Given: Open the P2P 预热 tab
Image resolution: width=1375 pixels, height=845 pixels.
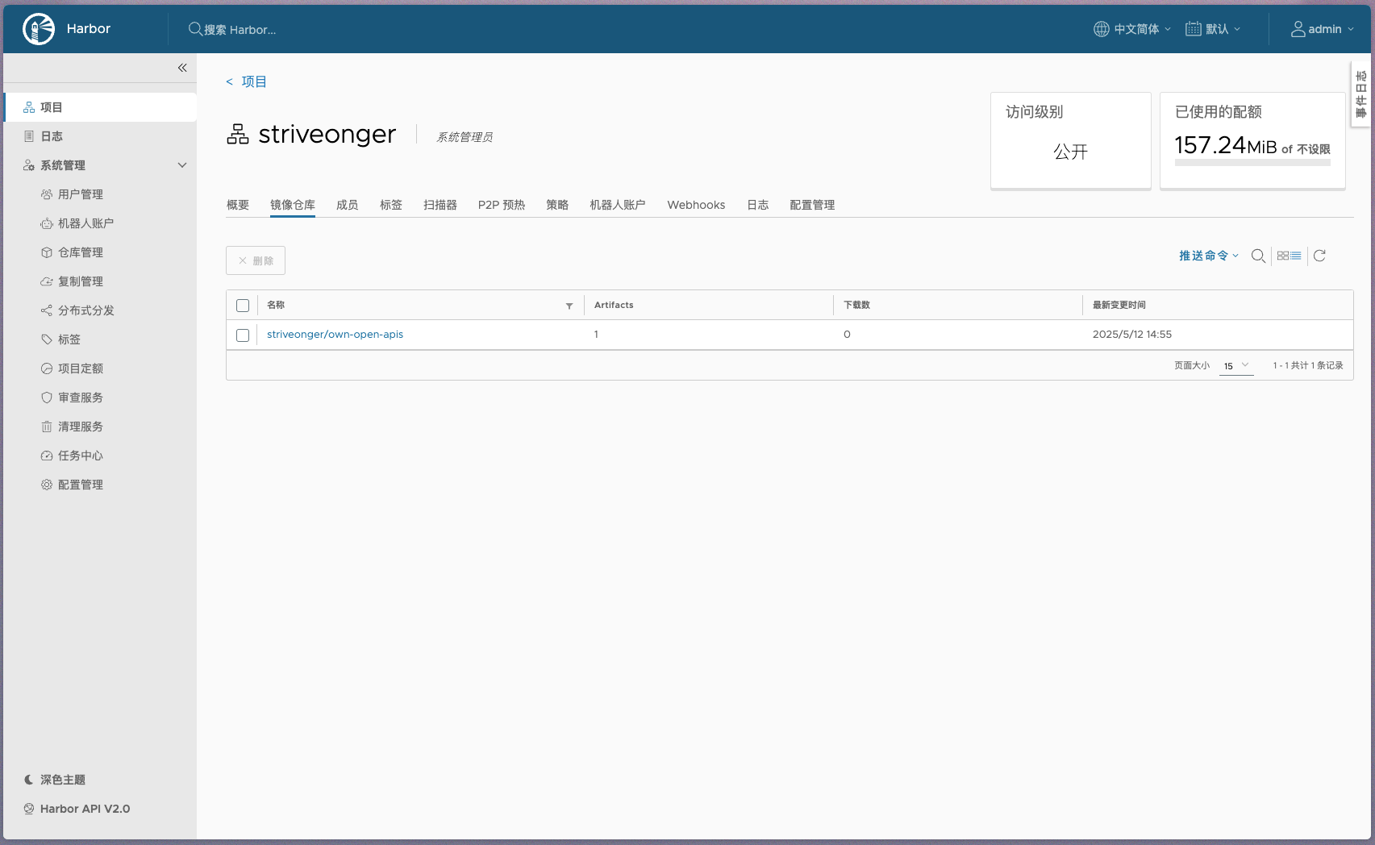Looking at the screenshot, I should pyautogui.click(x=502, y=205).
